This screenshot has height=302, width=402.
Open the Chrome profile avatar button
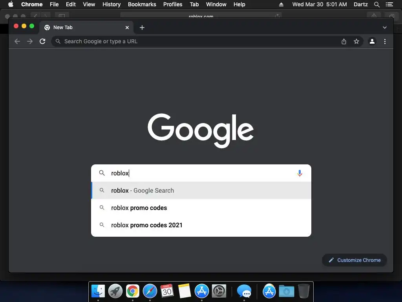tap(372, 41)
